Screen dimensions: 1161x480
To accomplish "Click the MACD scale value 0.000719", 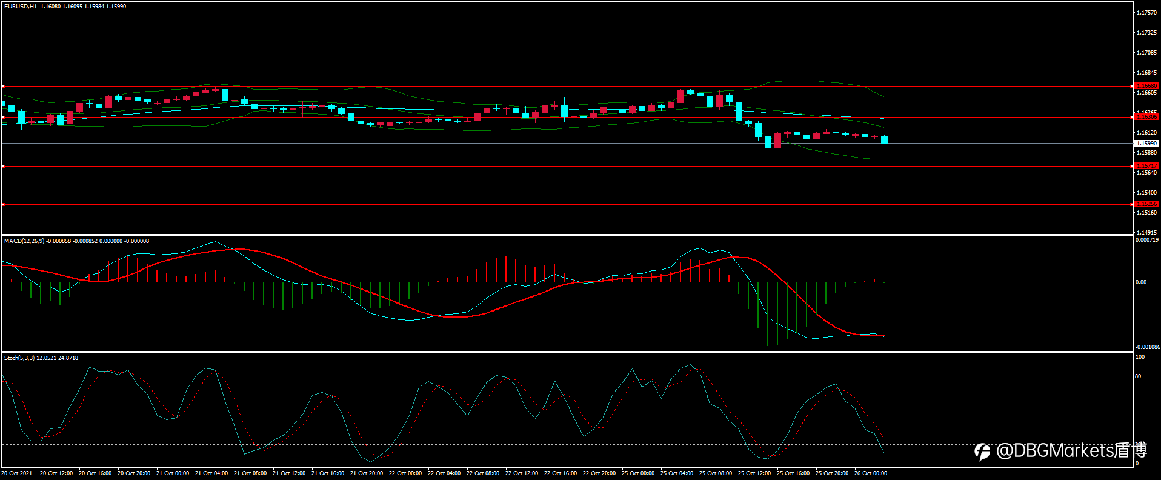I will (1147, 240).
